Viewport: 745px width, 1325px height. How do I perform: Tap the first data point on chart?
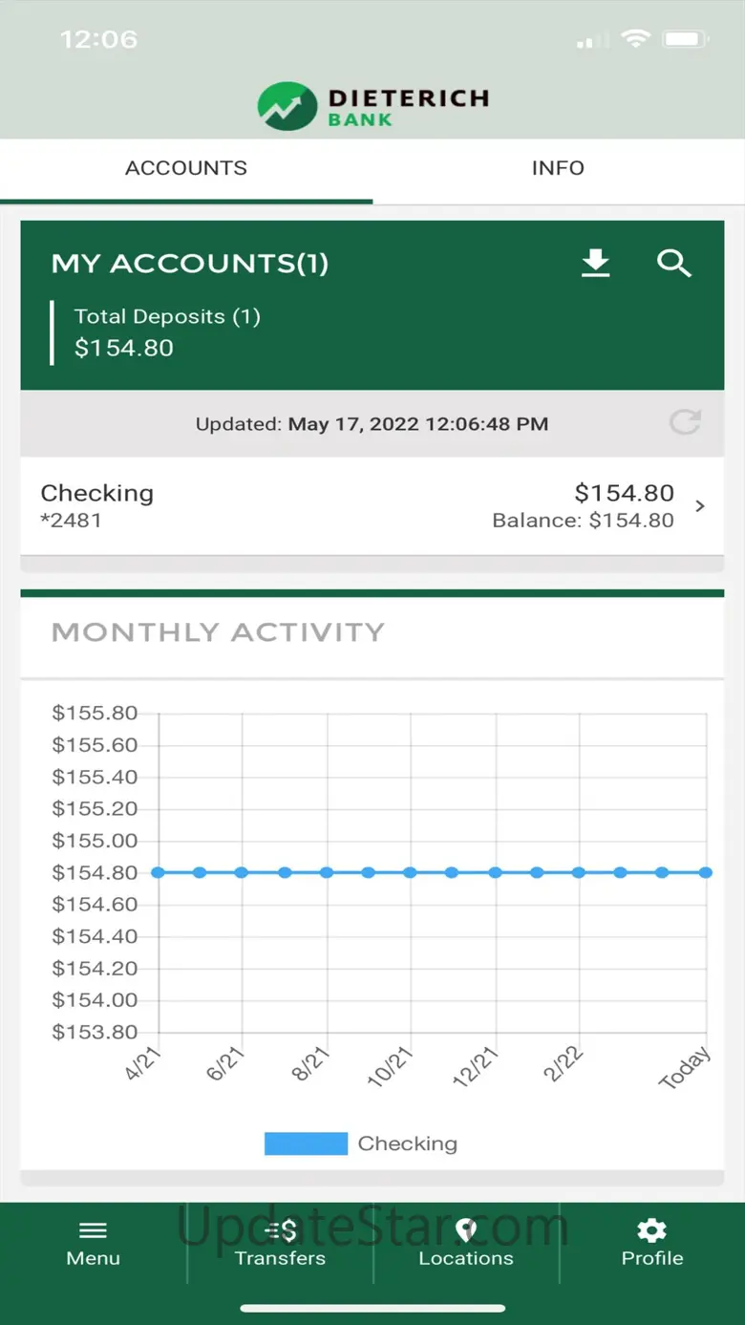pos(159,872)
